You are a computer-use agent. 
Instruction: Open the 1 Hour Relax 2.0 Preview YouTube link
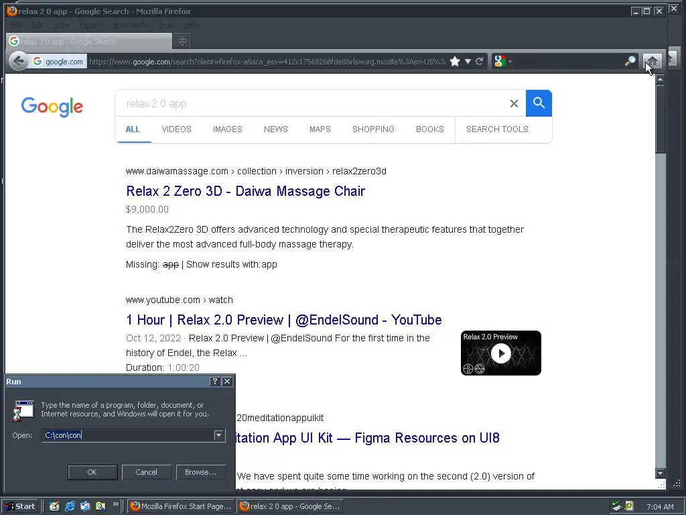284,320
